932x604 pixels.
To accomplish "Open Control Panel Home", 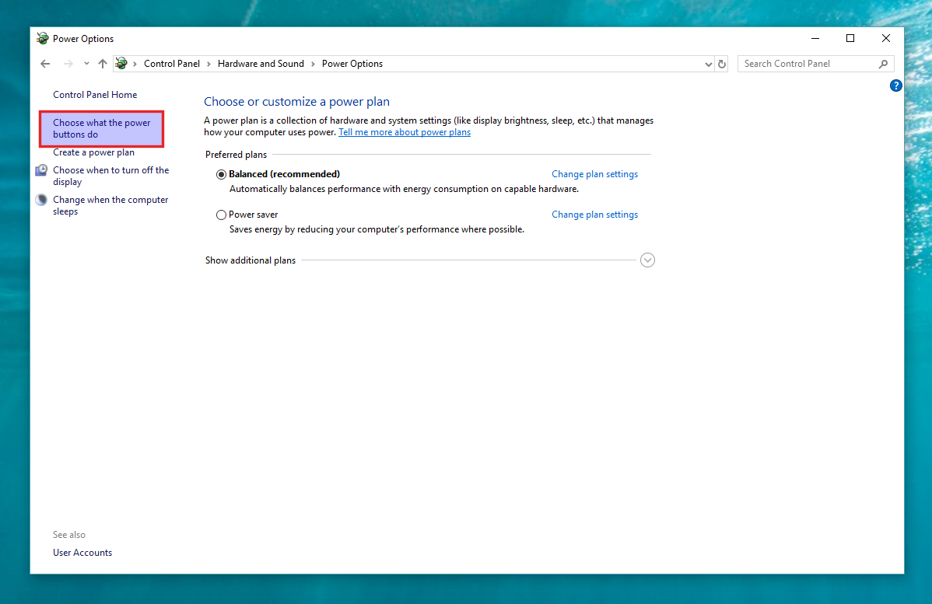I will 95,94.
